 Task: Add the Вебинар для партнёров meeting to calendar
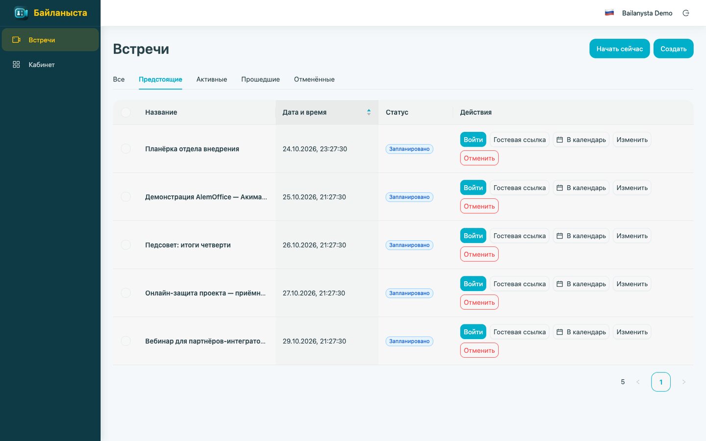[x=581, y=332]
